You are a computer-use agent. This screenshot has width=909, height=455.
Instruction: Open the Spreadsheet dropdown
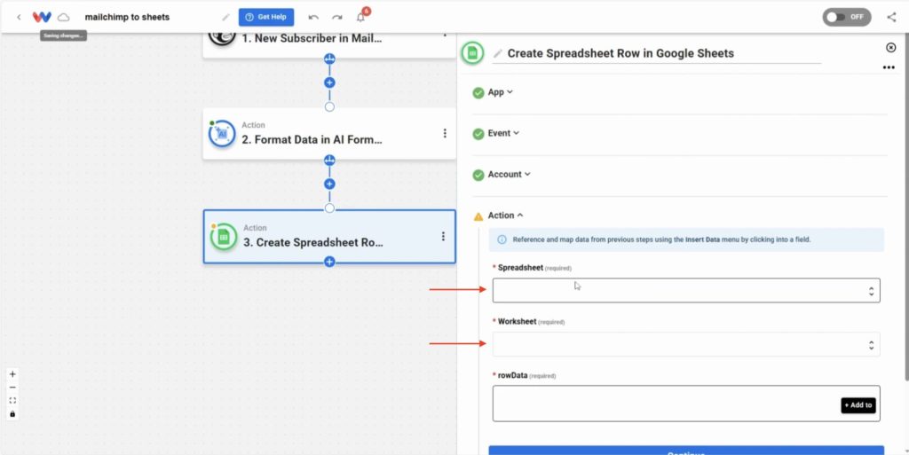click(x=686, y=291)
